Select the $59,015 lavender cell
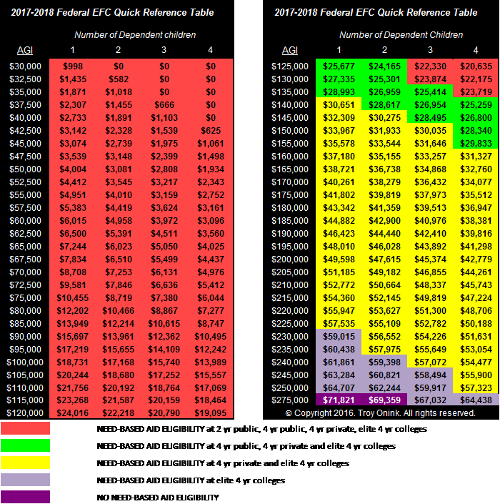The image size is (500, 504). click(339, 337)
